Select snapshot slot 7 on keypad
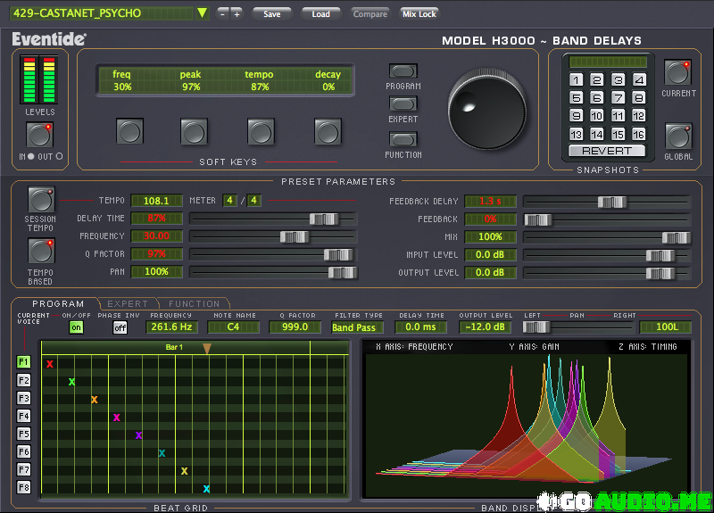714x513 pixels. click(618, 97)
